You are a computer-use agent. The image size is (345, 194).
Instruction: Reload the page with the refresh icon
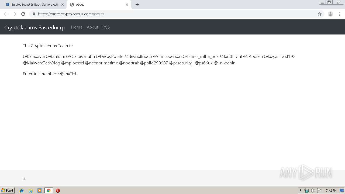coord(23,14)
